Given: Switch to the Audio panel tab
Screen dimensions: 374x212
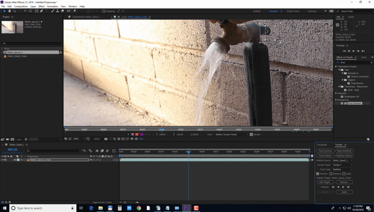Looking at the screenshot, I should 351,17.
